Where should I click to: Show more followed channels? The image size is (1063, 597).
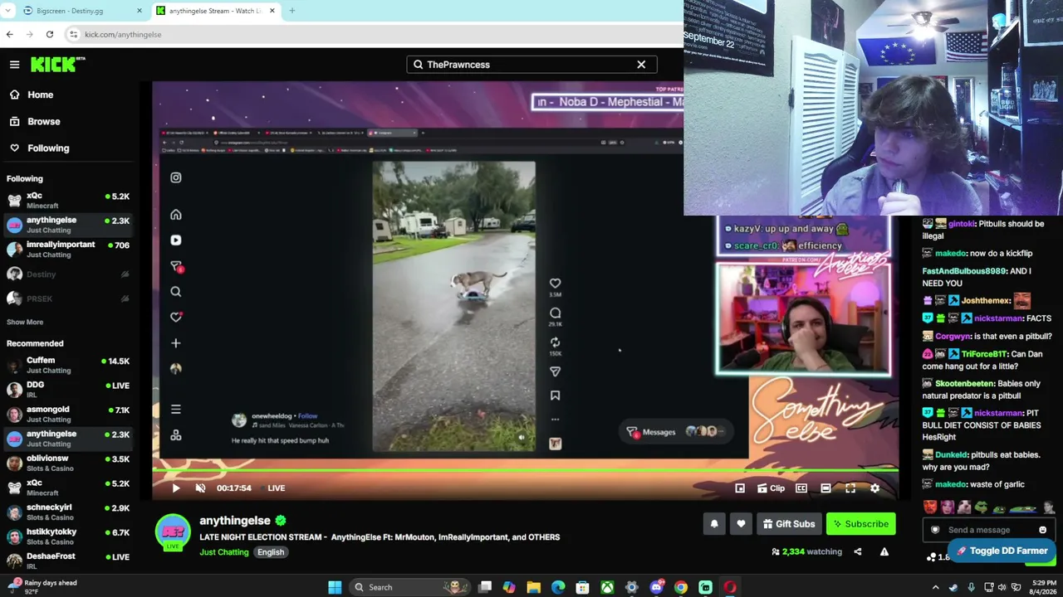(25, 322)
